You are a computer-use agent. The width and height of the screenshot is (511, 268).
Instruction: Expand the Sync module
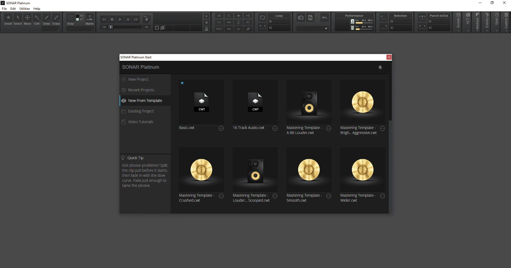coord(497,22)
